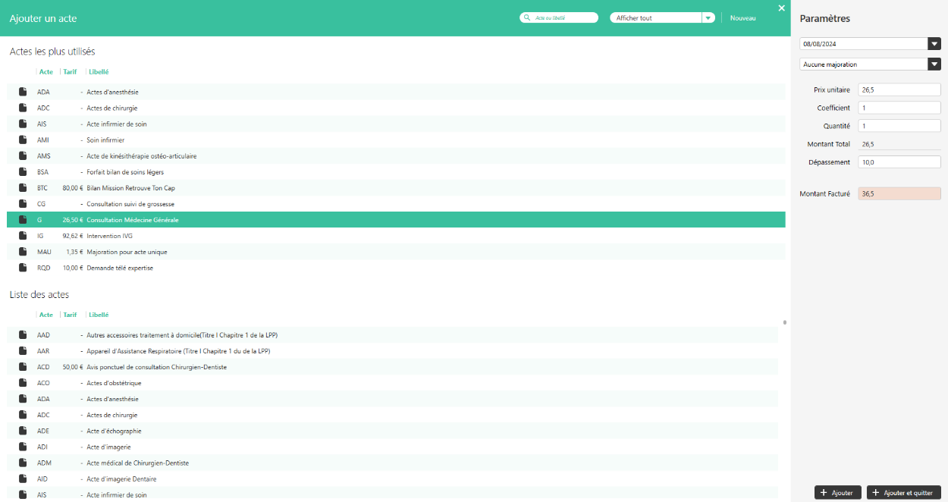The height and width of the screenshot is (502, 948).
Task: Click the document icon for MAU row
Action: 23,252
